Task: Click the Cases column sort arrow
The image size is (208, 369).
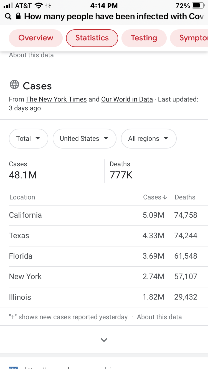Action: click(x=165, y=197)
